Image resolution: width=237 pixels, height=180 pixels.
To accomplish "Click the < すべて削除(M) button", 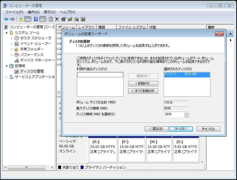I will tap(143, 91).
